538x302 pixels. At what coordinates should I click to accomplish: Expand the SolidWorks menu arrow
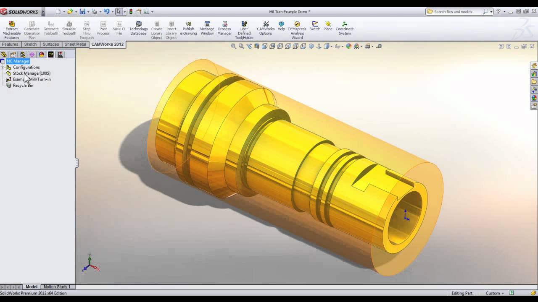click(x=43, y=12)
